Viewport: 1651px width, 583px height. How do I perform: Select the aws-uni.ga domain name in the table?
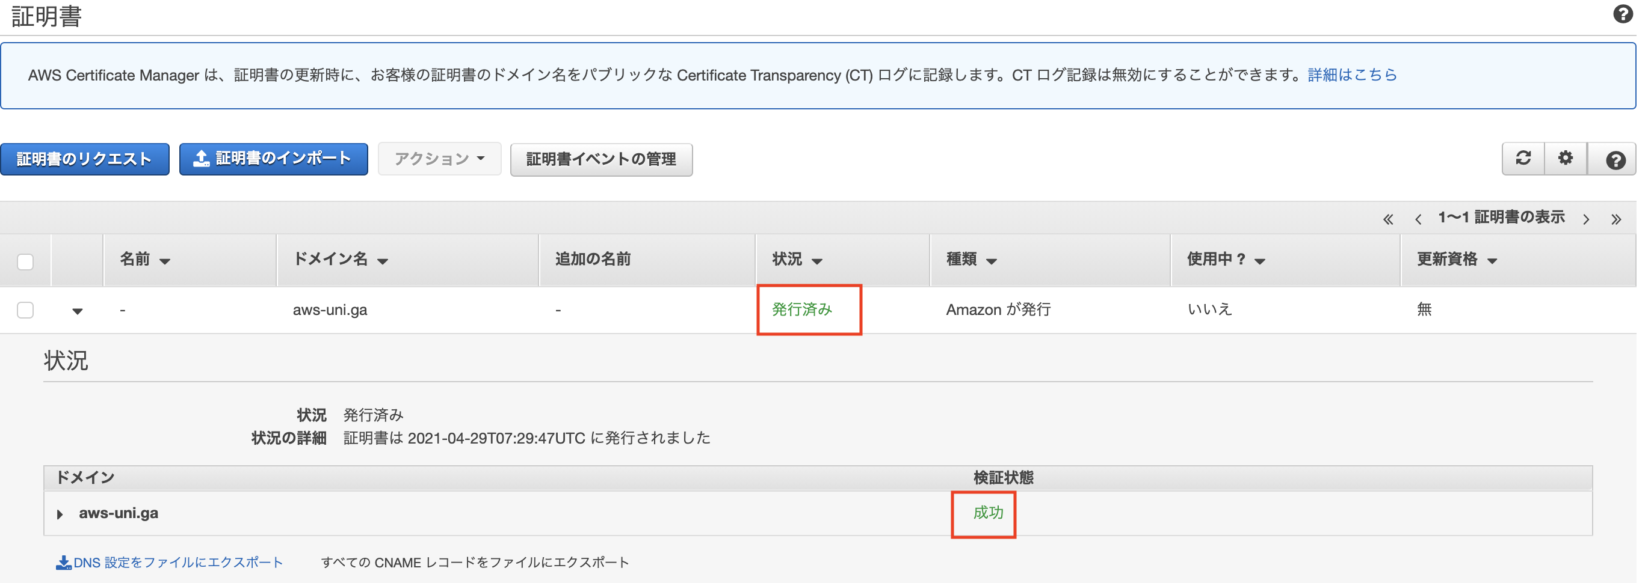[x=331, y=309]
